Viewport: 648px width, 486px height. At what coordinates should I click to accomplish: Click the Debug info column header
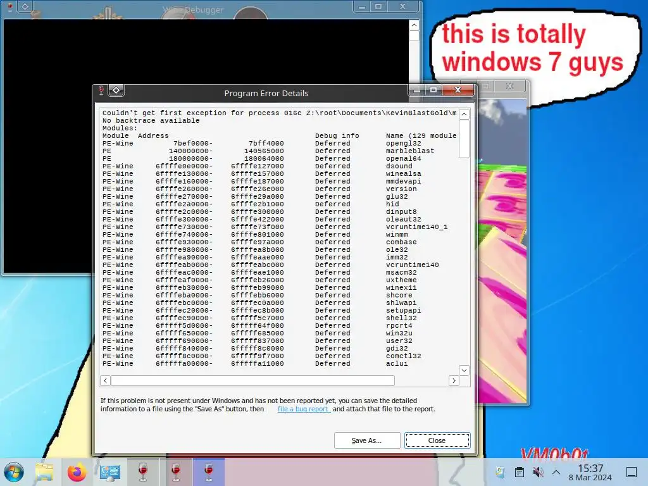click(x=337, y=136)
